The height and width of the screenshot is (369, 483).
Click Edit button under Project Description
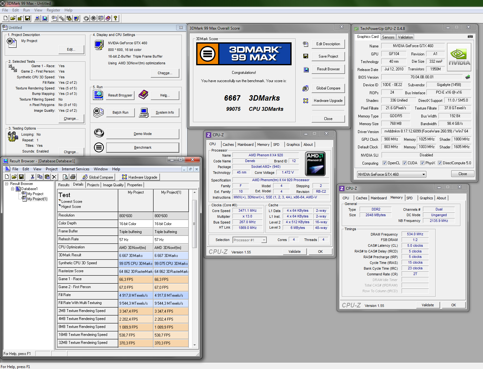click(71, 49)
